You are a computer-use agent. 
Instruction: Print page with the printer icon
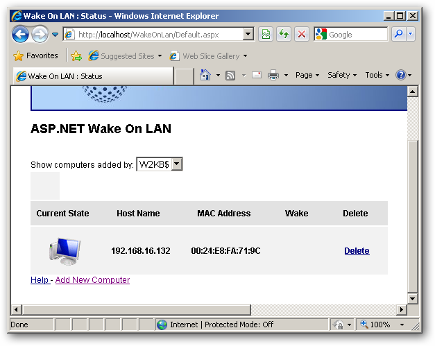273,75
